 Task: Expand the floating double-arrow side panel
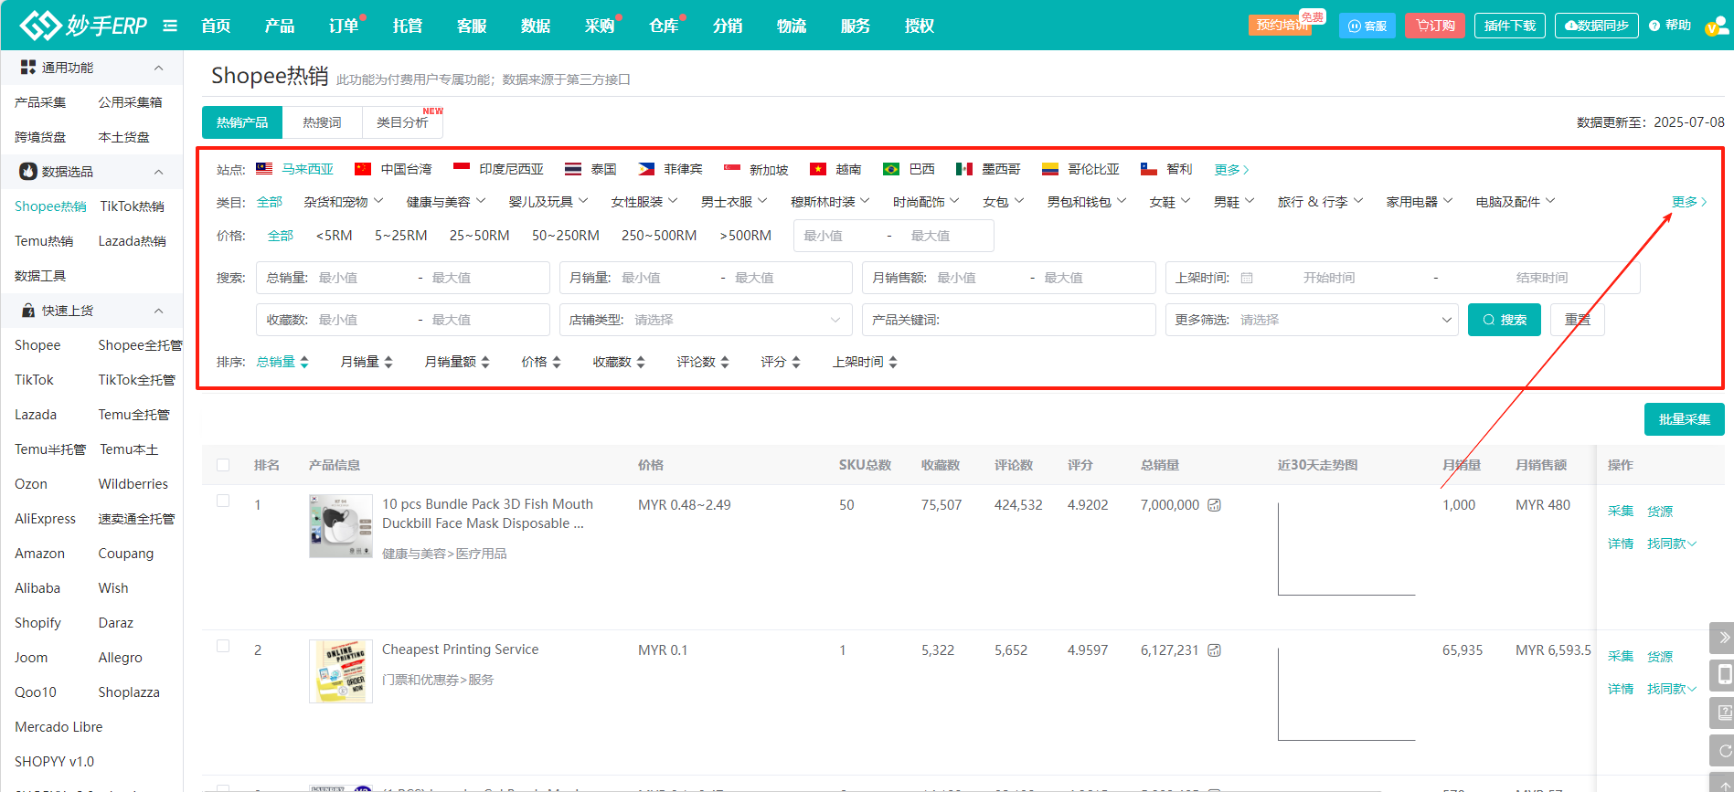coord(1724,638)
